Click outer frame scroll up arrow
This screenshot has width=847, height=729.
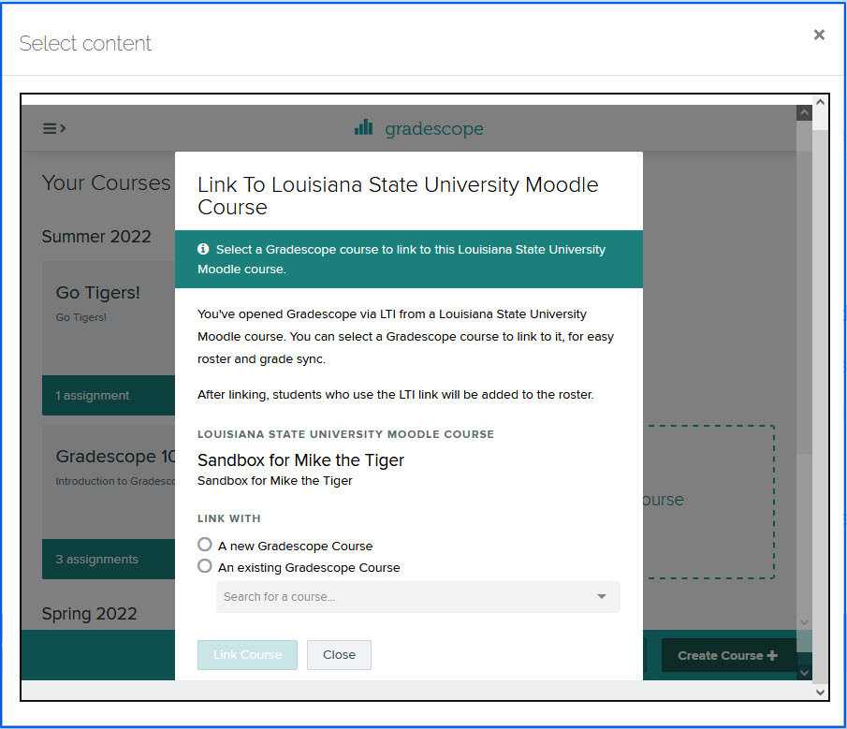[x=820, y=102]
